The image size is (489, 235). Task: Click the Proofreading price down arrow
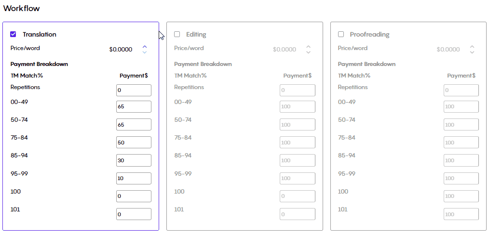472,52
